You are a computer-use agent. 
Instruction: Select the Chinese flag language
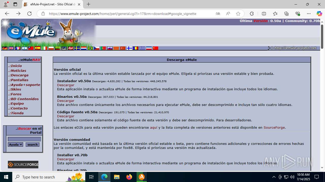point(155,48)
